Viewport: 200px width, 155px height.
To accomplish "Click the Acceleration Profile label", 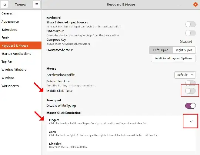I will (x=60, y=75).
